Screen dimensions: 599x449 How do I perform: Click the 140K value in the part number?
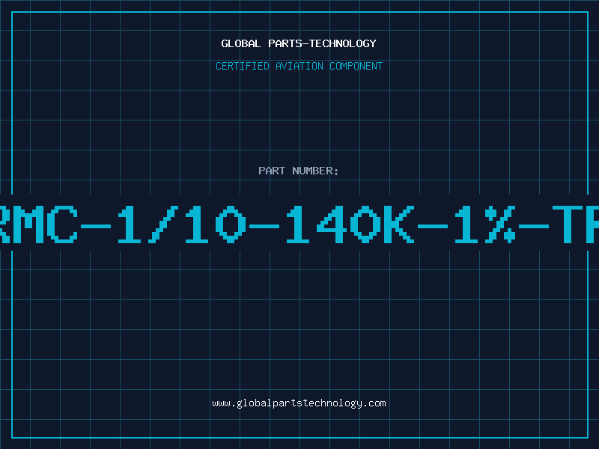(350, 224)
